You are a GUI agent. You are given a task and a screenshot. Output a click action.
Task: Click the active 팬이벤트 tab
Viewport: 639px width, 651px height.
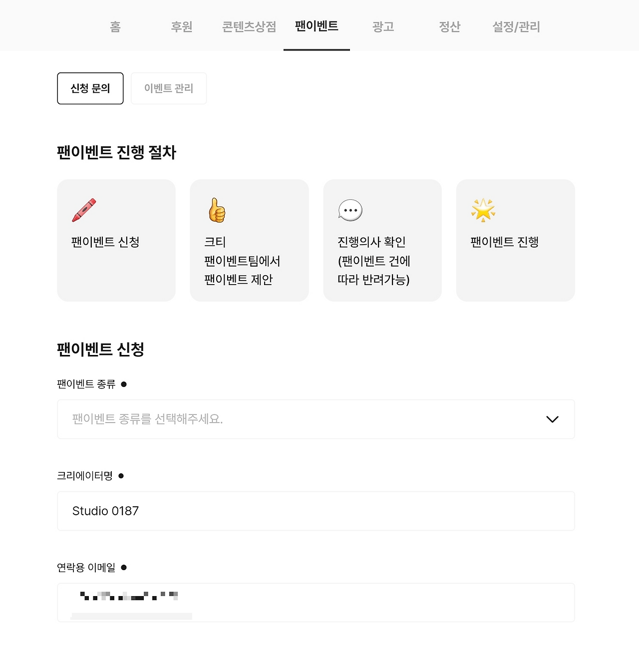(x=317, y=27)
